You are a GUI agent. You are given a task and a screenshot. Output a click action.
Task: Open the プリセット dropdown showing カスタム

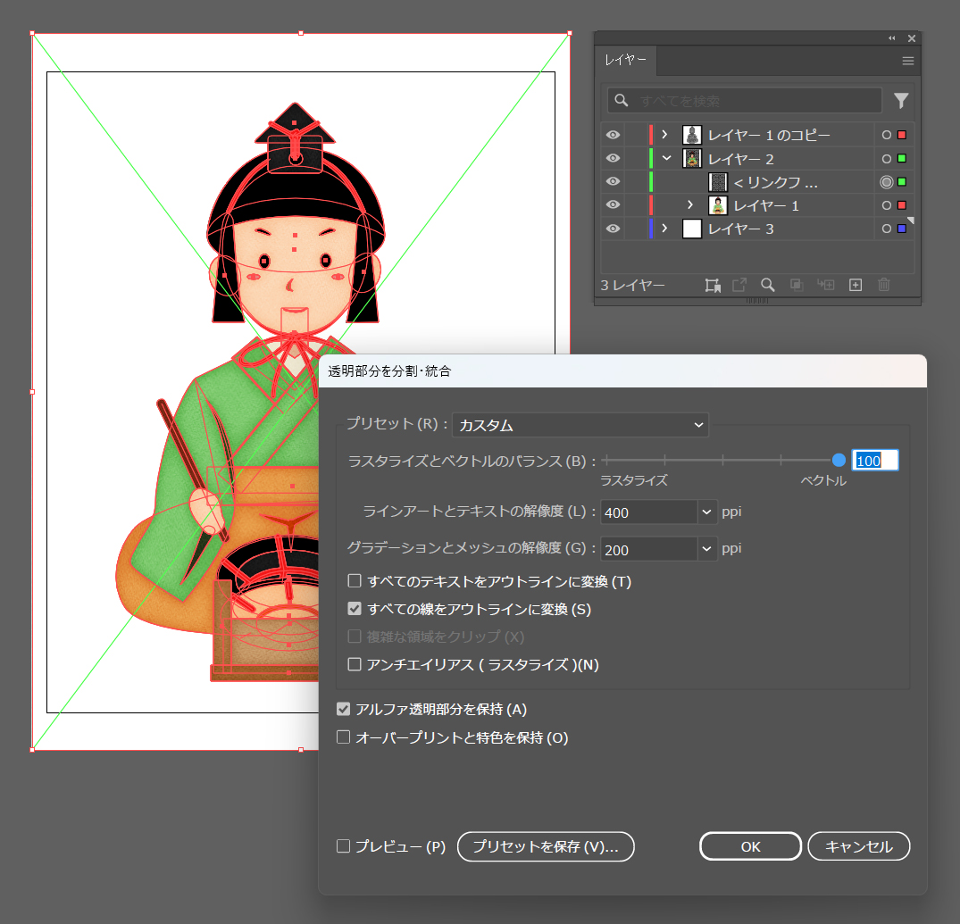coord(580,425)
